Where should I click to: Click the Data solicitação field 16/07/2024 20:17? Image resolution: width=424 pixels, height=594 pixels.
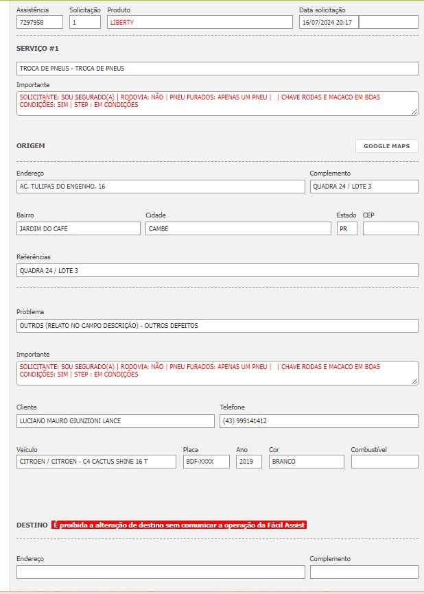click(329, 23)
